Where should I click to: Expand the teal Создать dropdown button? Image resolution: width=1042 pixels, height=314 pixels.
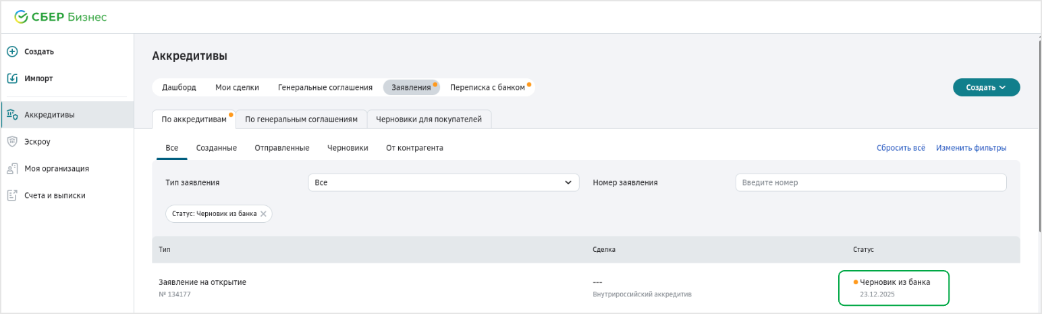tap(986, 87)
